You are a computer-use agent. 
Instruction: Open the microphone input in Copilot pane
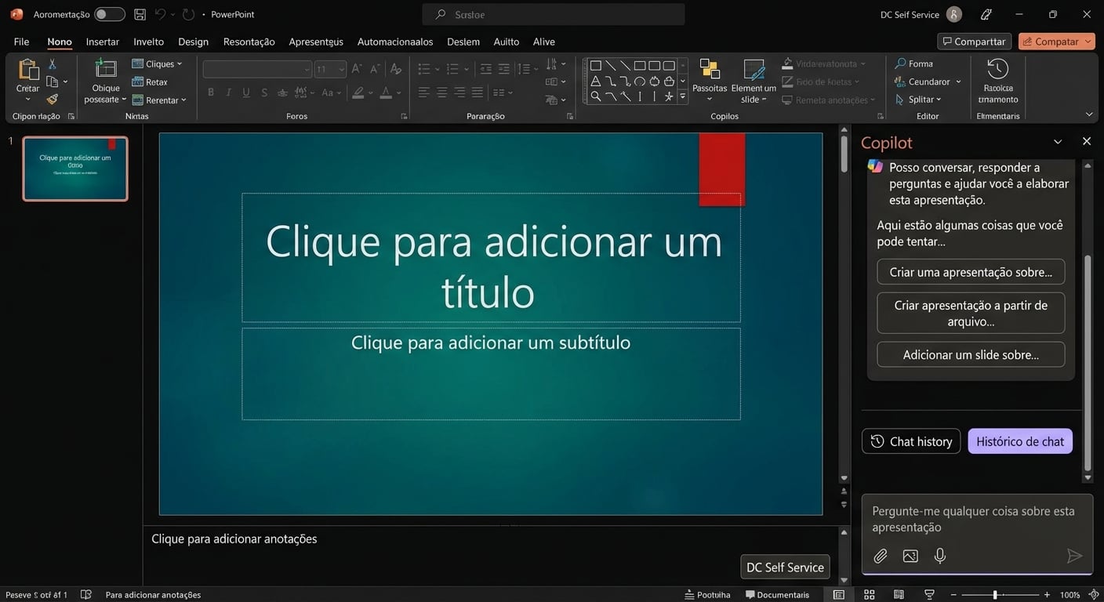[939, 556]
